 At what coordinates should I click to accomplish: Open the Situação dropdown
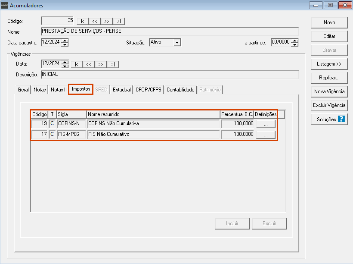pos(177,42)
